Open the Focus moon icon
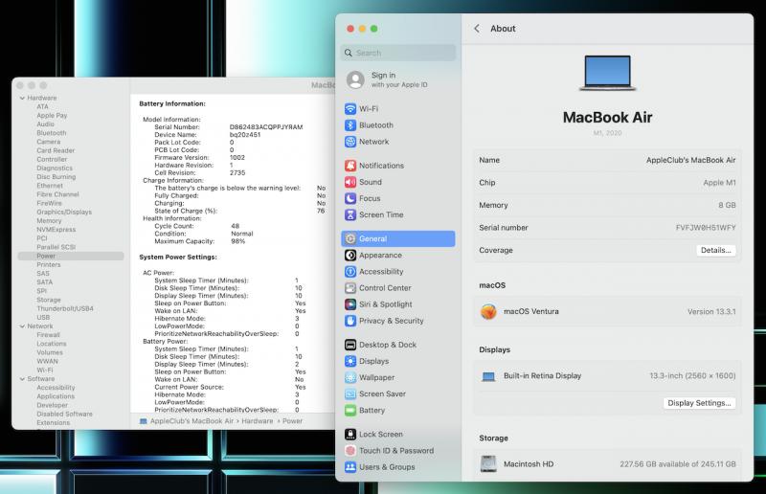This screenshot has width=766, height=494. (350, 198)
